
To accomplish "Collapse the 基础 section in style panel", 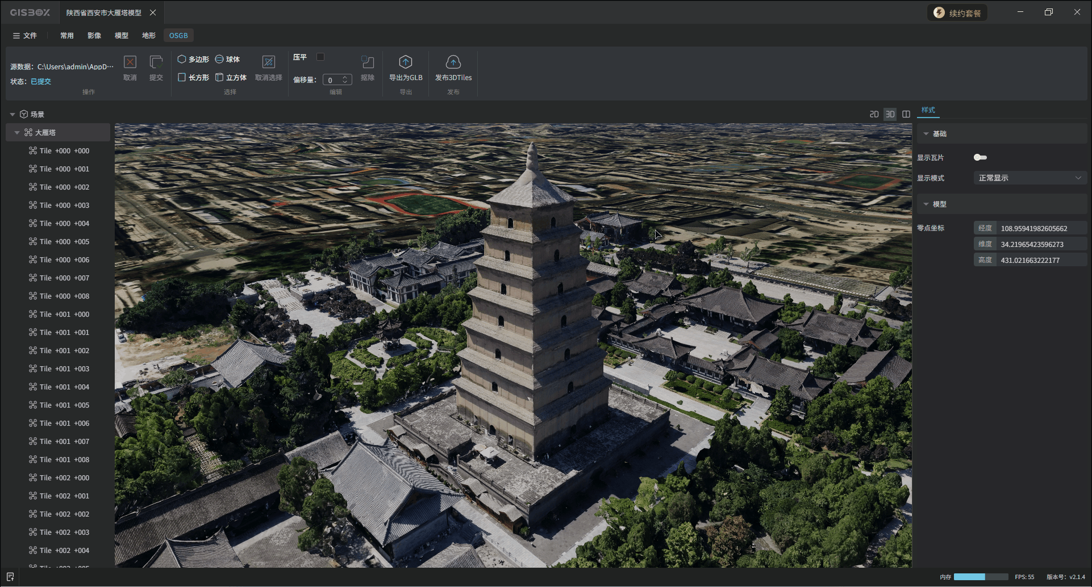I will (926, 134).
